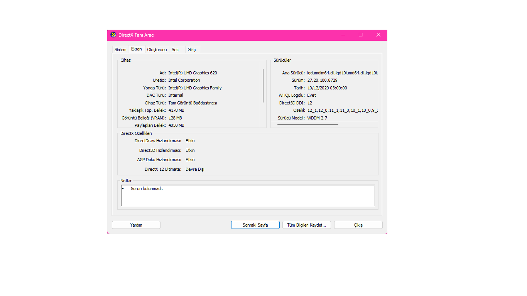Viewport: 527px width, 296px height.
Task: Click inside the Notlar text box
Action: (248, 195)
